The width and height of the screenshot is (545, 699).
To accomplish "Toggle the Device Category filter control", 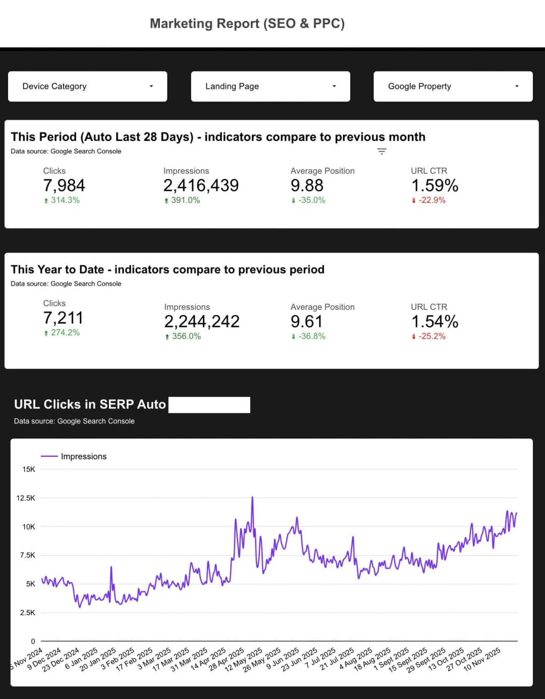I will click(x=87, y=86).
